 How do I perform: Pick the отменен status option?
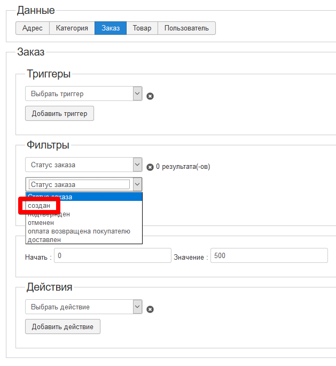click(x=41, y=223)
